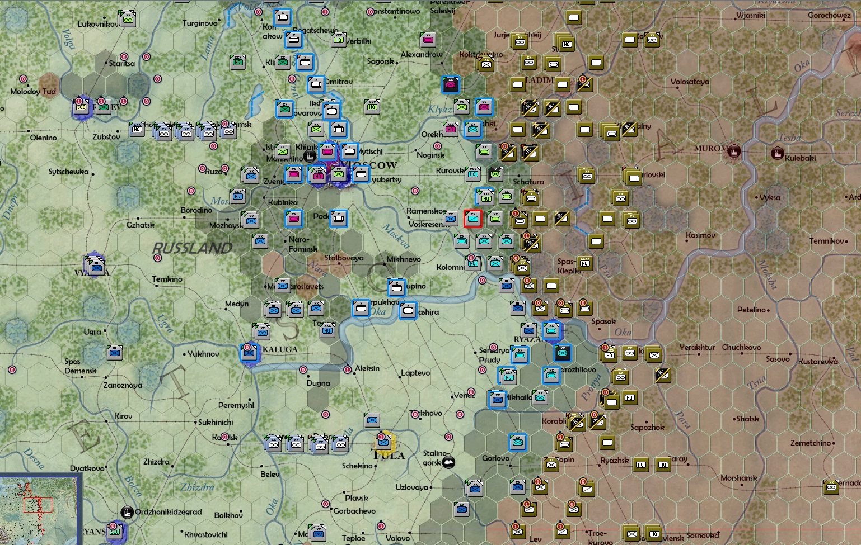Select the unit right of Uzlovaya
Image resolution: width=861 pixels, height=545 pixels.
[x=474, y=488]
